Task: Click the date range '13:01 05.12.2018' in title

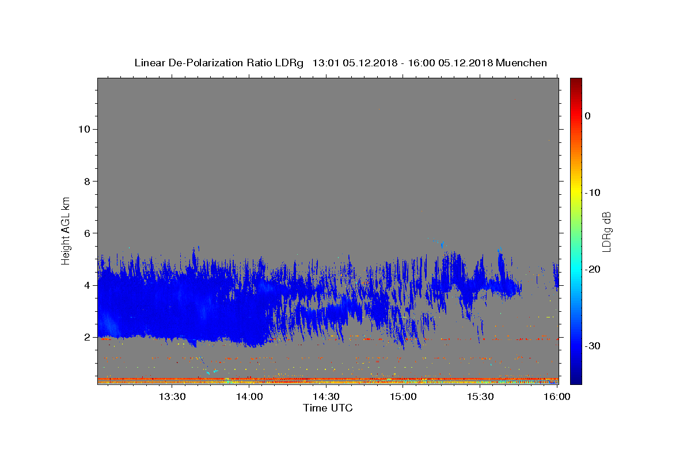Action: coord(354,63)
